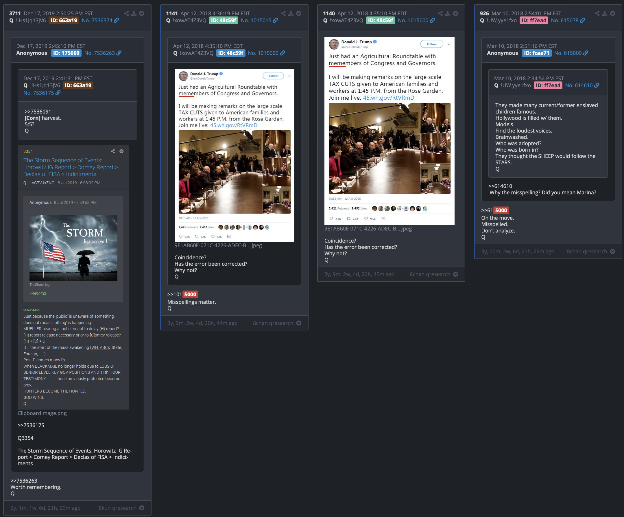Open post link No. 7536175
Viewport: 624px width, 517px height.
42,93
